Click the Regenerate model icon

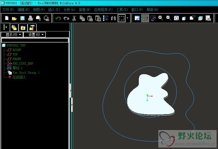pos(106,18)
